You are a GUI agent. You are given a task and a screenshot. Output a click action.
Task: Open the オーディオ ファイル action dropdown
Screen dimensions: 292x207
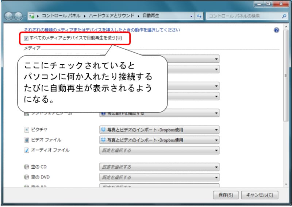point(159,150)
